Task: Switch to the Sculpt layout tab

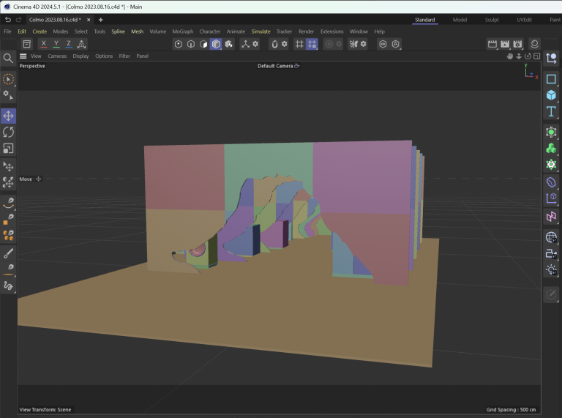Action: point(492,20)
